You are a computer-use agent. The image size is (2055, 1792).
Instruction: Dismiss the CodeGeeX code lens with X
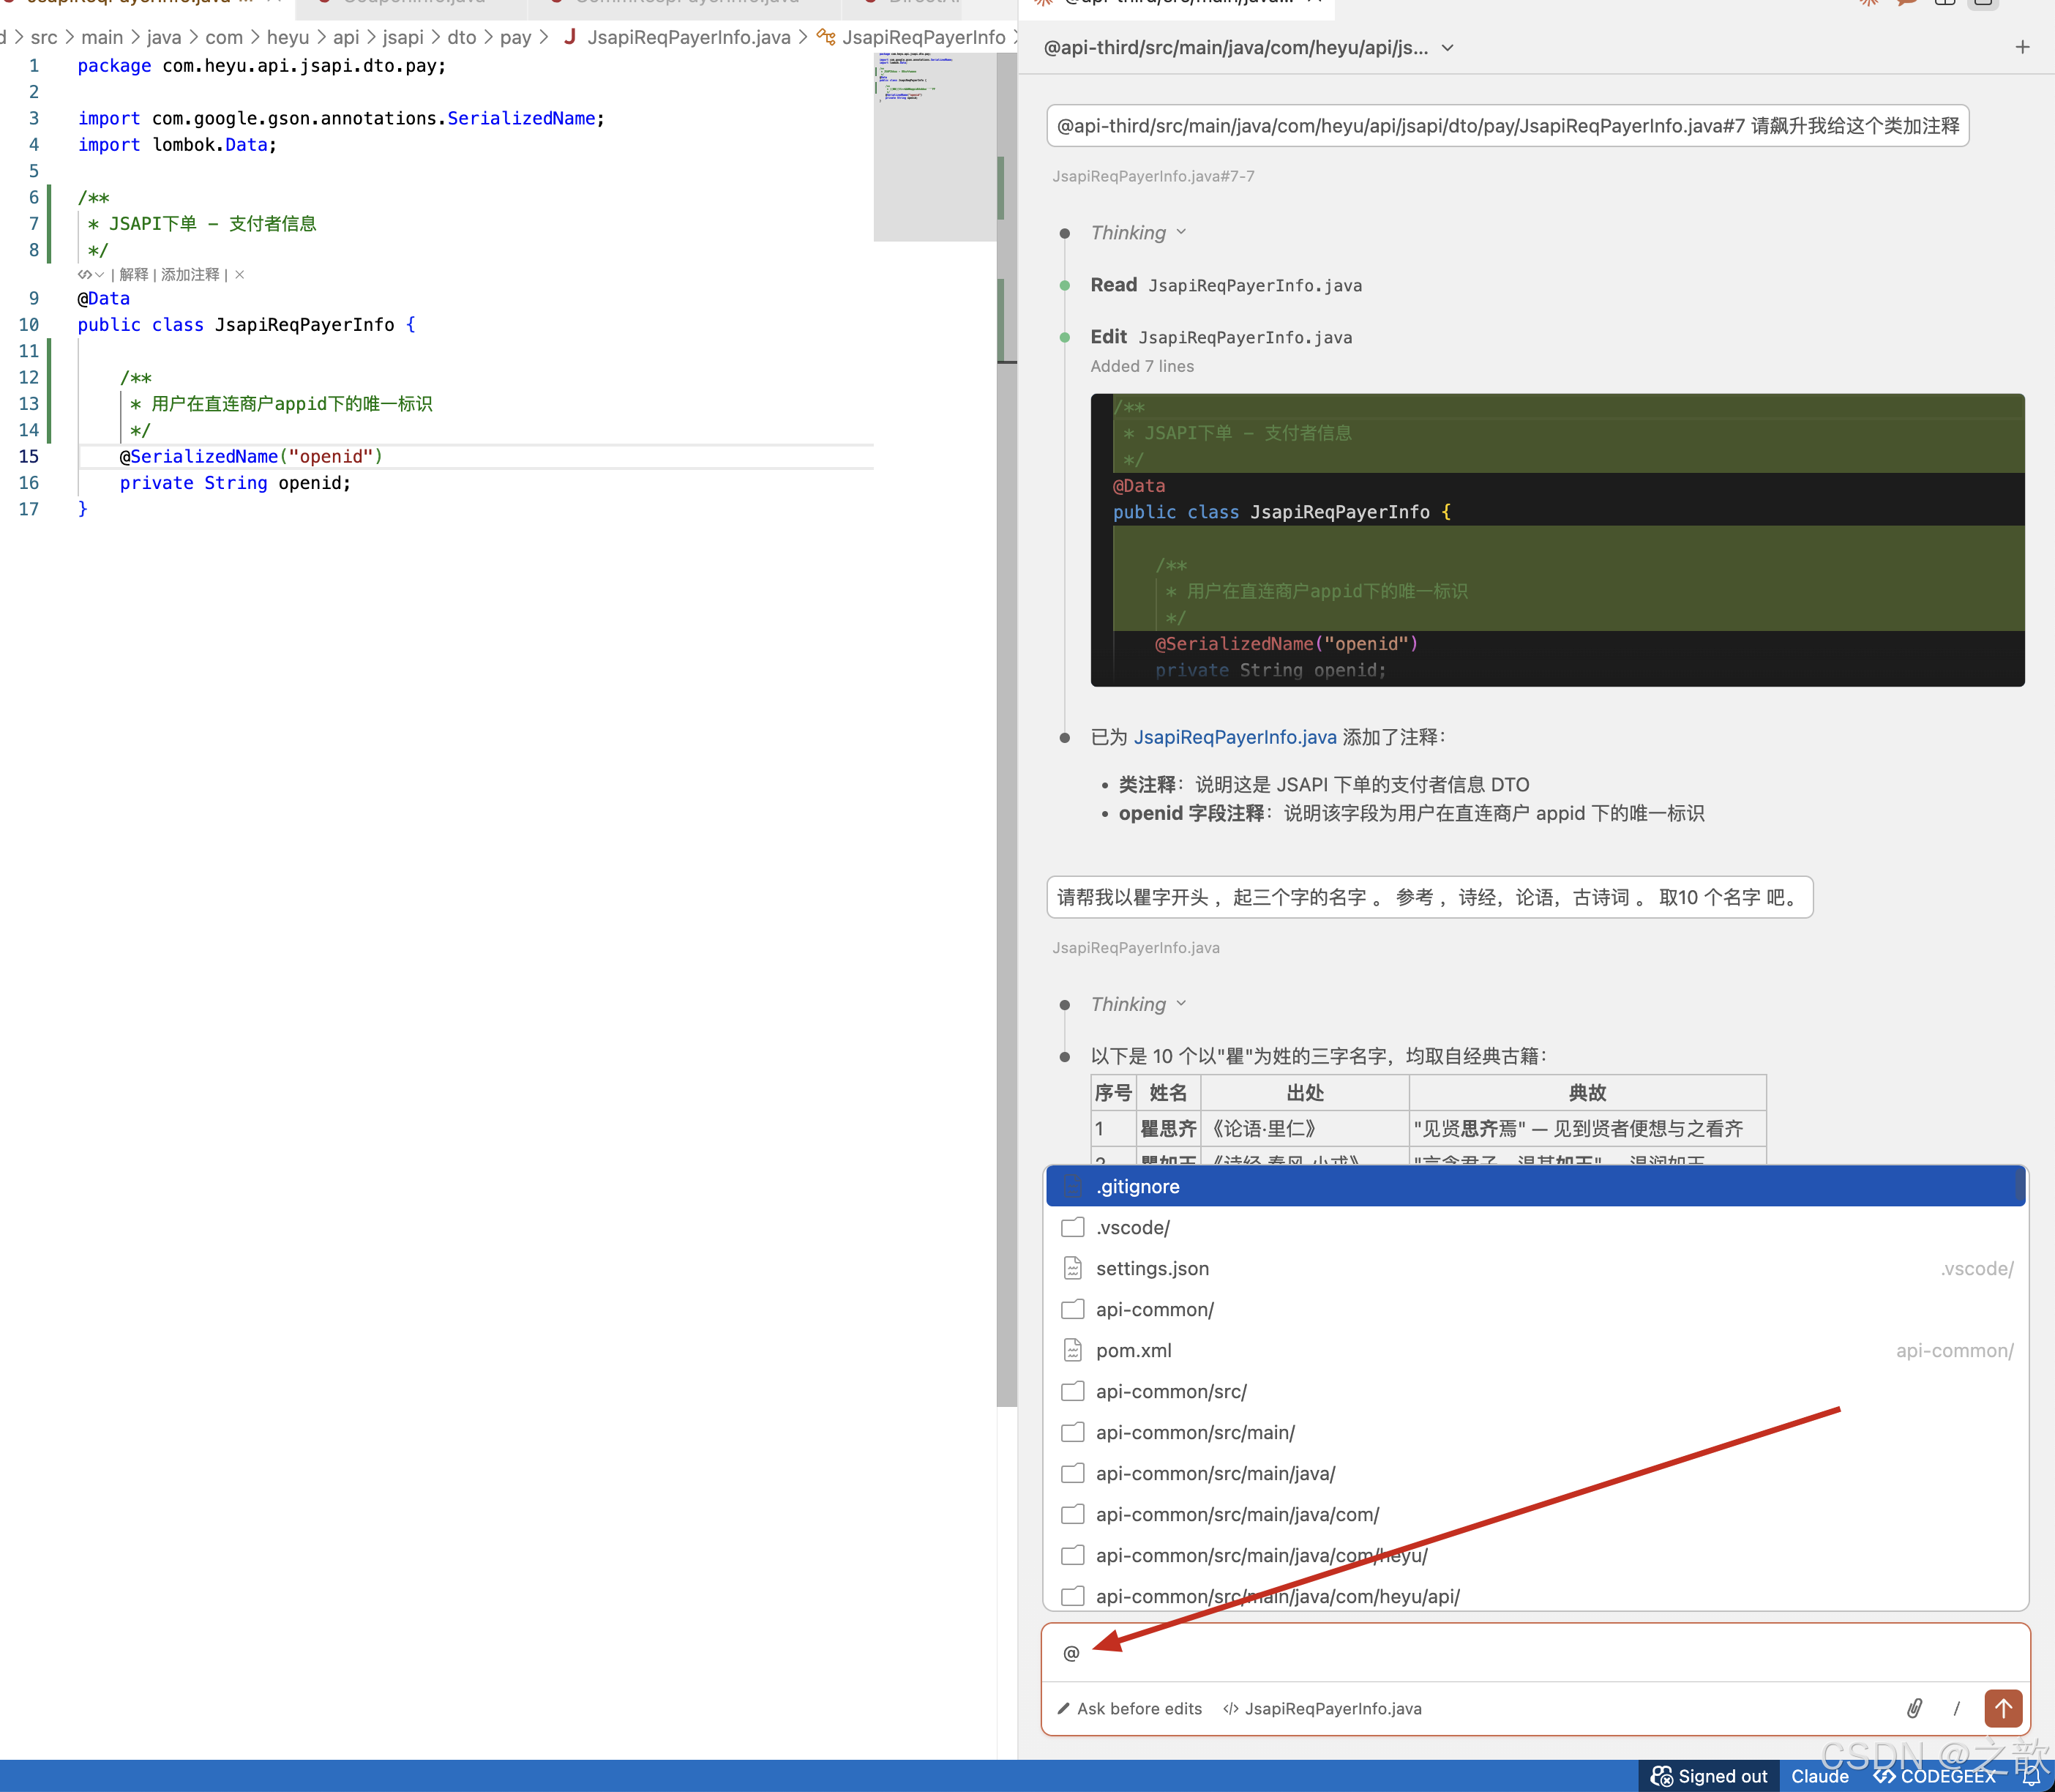(x=240, y=274)
